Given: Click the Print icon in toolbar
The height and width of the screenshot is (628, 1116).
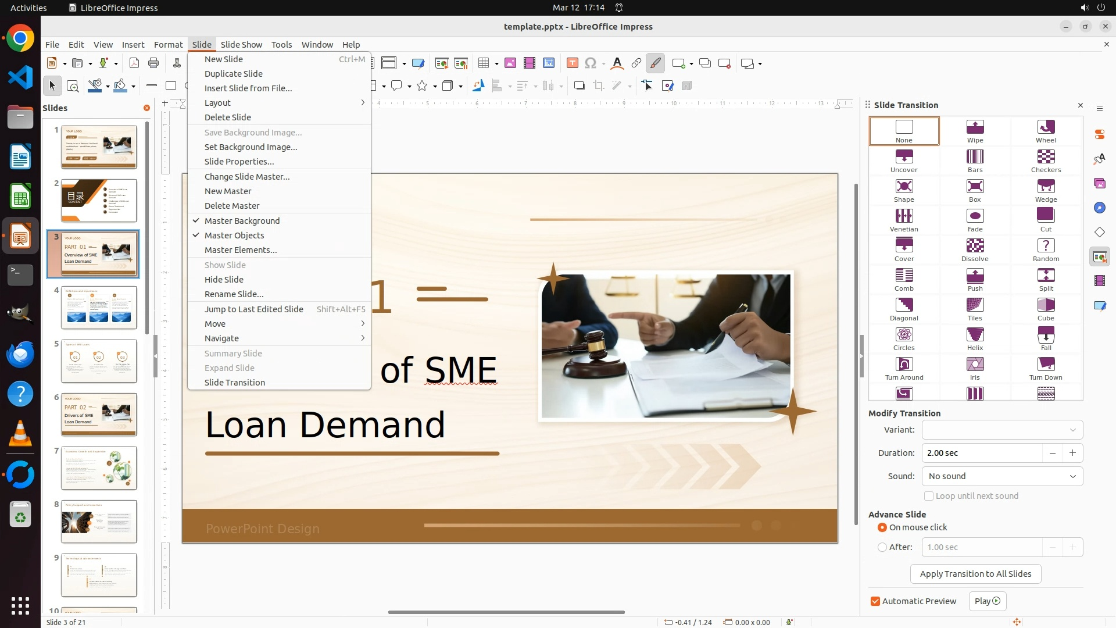Looking at the screenshot, I should click(153, 63).
